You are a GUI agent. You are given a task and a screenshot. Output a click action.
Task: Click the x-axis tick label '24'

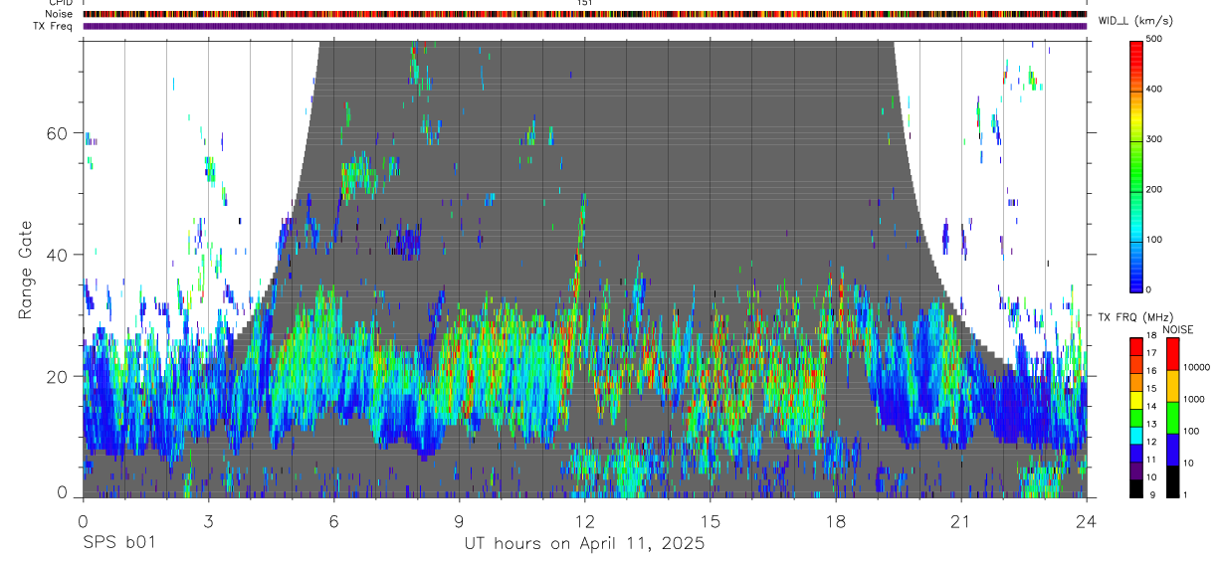coord(1086,520)
